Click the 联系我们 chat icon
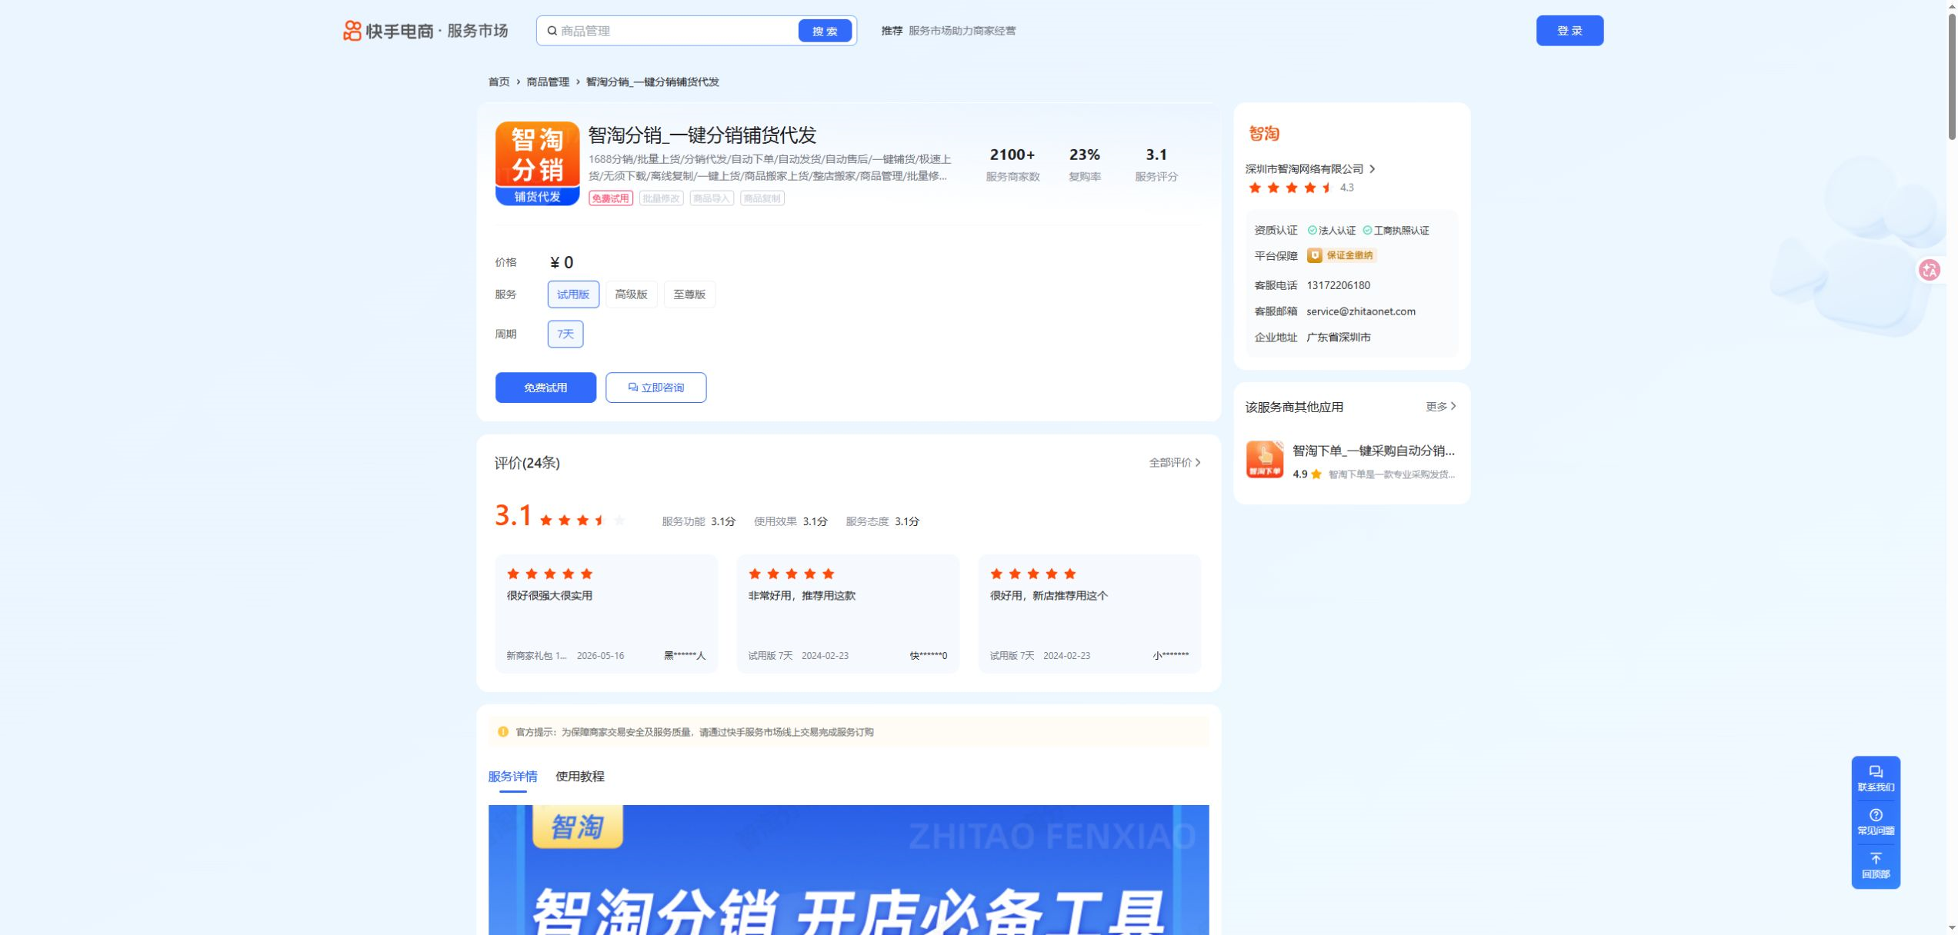1958x935 pixels. click(x=1875, y=771)
